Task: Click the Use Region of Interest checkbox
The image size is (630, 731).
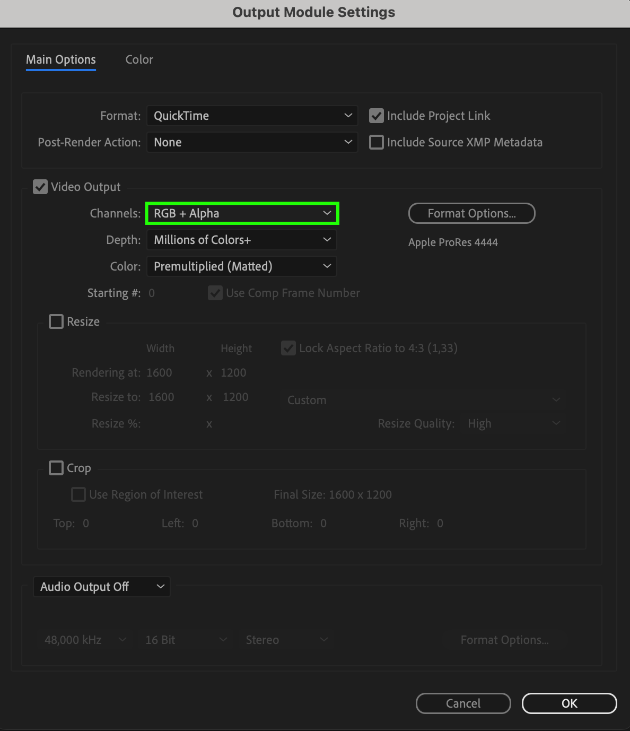Action: [78, 494]
